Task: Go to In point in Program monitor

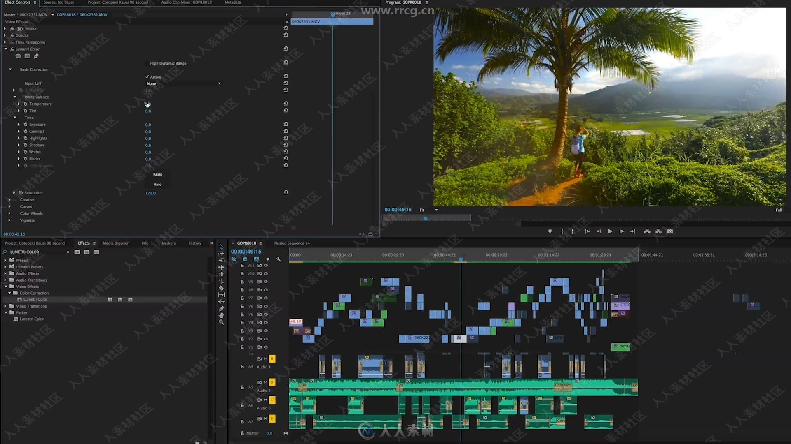Action: click(x=587, y=231)
